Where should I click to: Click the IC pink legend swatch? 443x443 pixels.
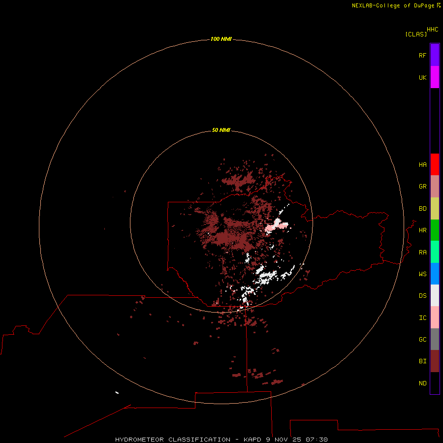pos(435,317)
